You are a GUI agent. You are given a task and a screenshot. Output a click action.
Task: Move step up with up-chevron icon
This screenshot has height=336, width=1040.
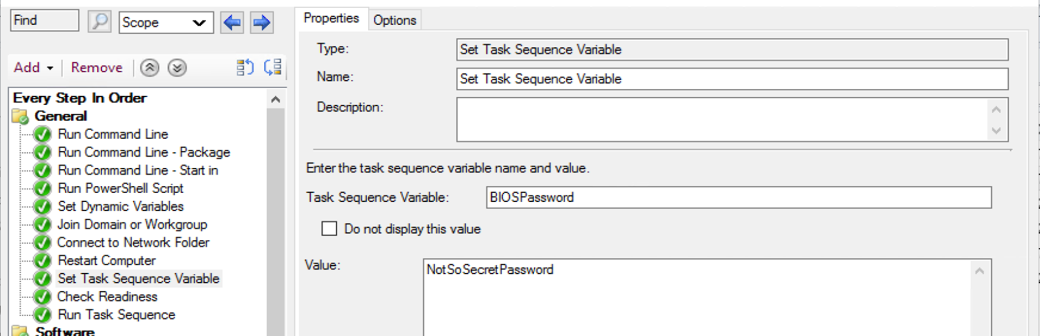(x=149, y=68)
